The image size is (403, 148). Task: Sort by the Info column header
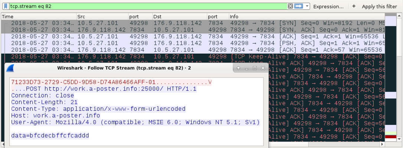[307, 16]
